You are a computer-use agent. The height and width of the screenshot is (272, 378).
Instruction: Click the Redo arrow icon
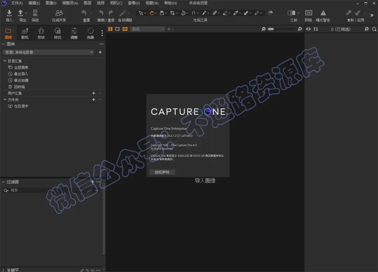(111, 13)
